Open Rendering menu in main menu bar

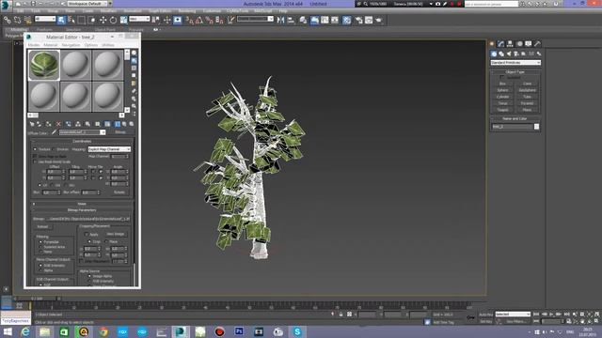[x=187, y=11]
